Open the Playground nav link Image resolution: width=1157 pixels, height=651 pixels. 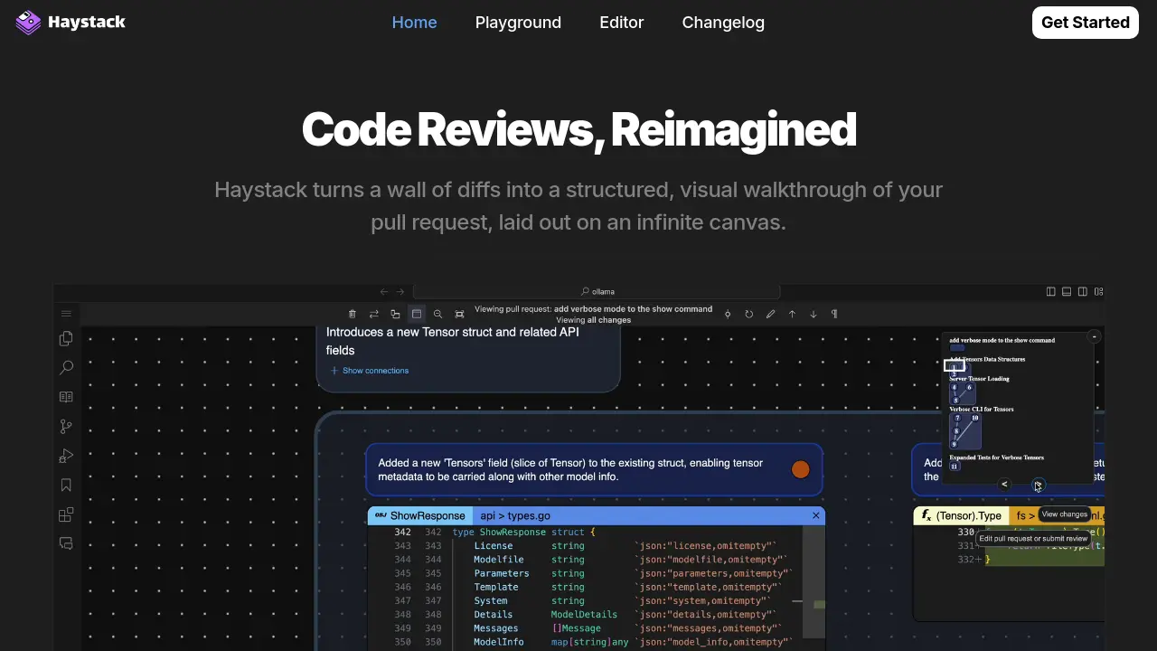(x=518, y=23)
